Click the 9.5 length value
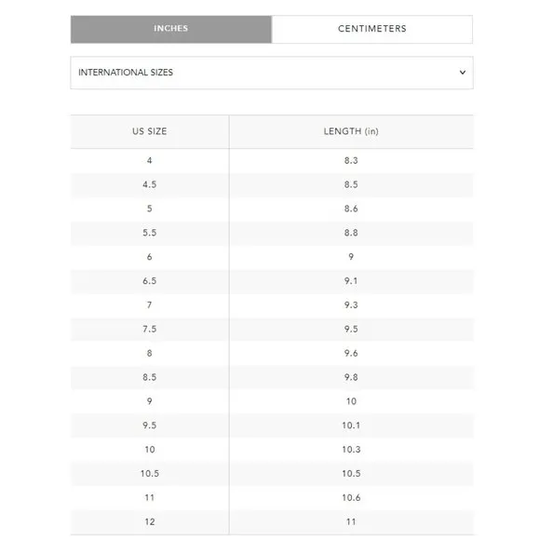The width and height of the screenshot is (540, 540). 351,330
